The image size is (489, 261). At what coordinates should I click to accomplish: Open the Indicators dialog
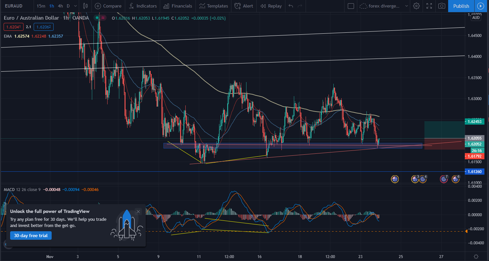point(143,6)
